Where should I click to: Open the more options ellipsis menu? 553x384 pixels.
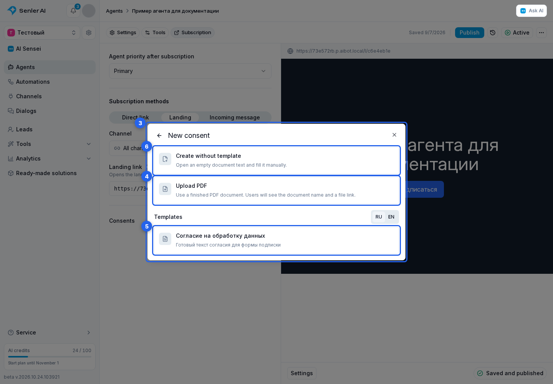point(541,33)
